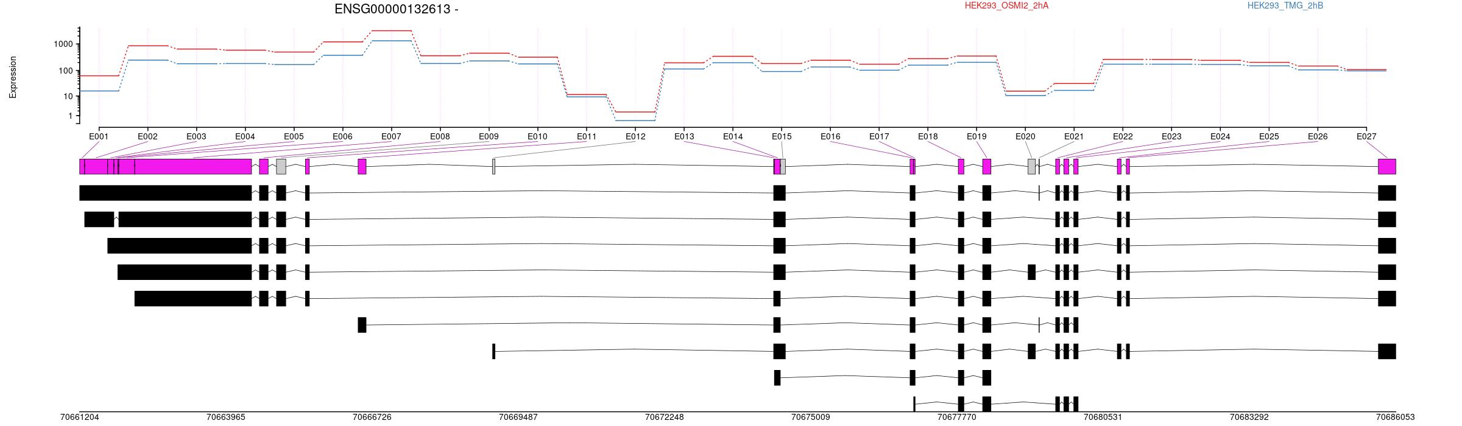Click genomic coordinate 70680531
The image size is (1462, 426).
[x=1103, y=417]
